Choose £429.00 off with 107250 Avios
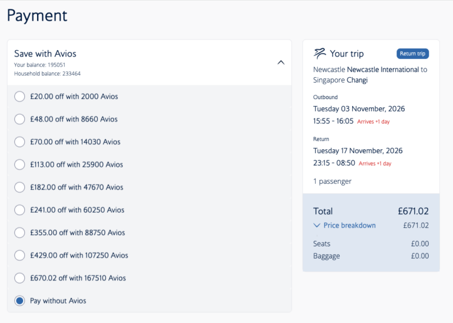The height and width of the screenshot is (323, 453). [19, 255]
